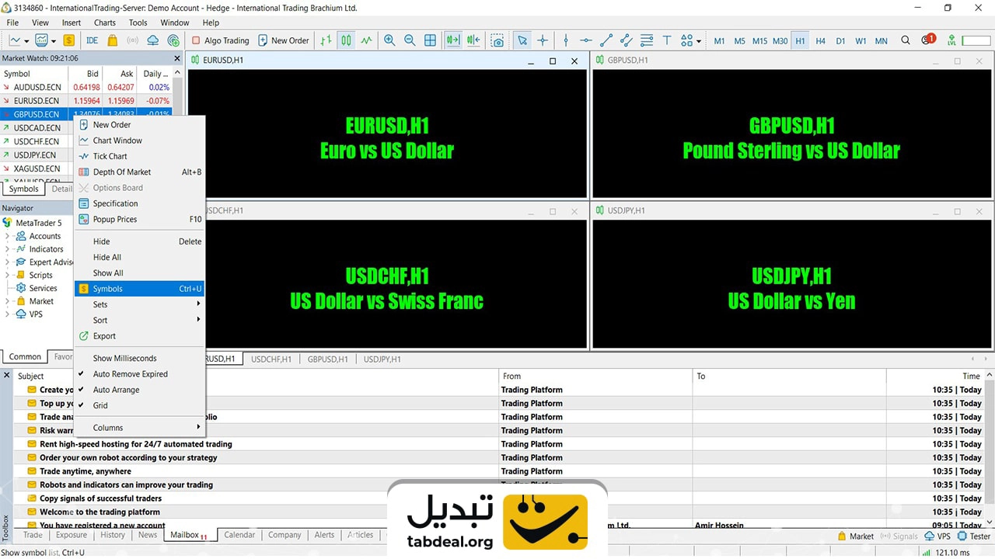Open the Calendar tab in Toolbox

239,535
